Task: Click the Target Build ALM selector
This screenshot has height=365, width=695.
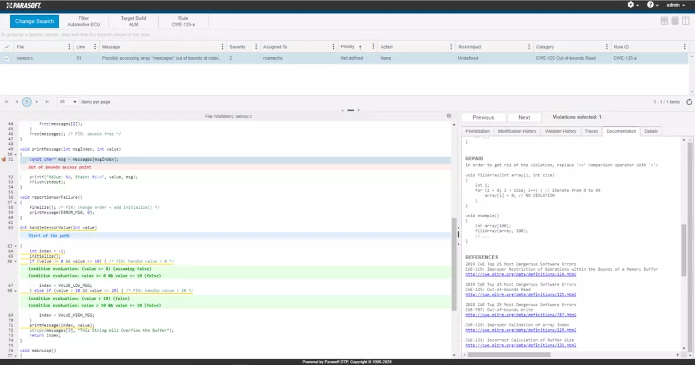Action: (134, 21)
